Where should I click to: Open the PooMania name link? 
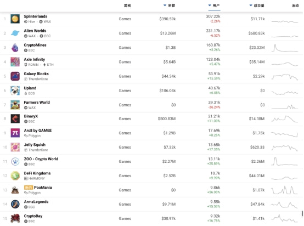point(43,188)
